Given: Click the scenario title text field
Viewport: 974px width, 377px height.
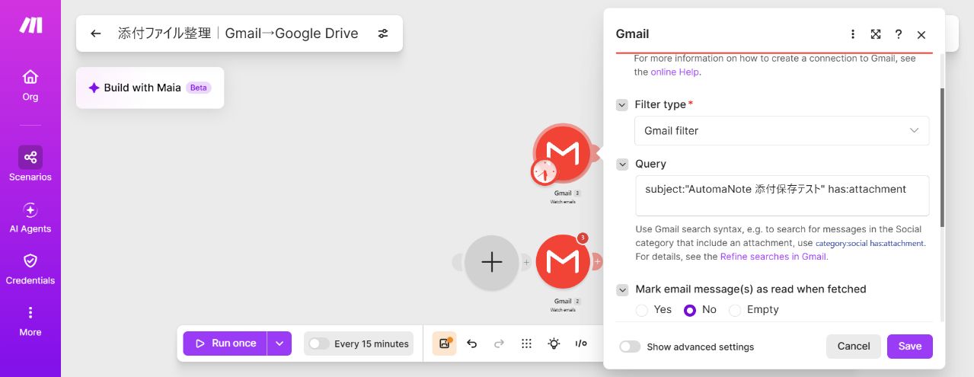Looking at the screenshot, I should point(238,34).
